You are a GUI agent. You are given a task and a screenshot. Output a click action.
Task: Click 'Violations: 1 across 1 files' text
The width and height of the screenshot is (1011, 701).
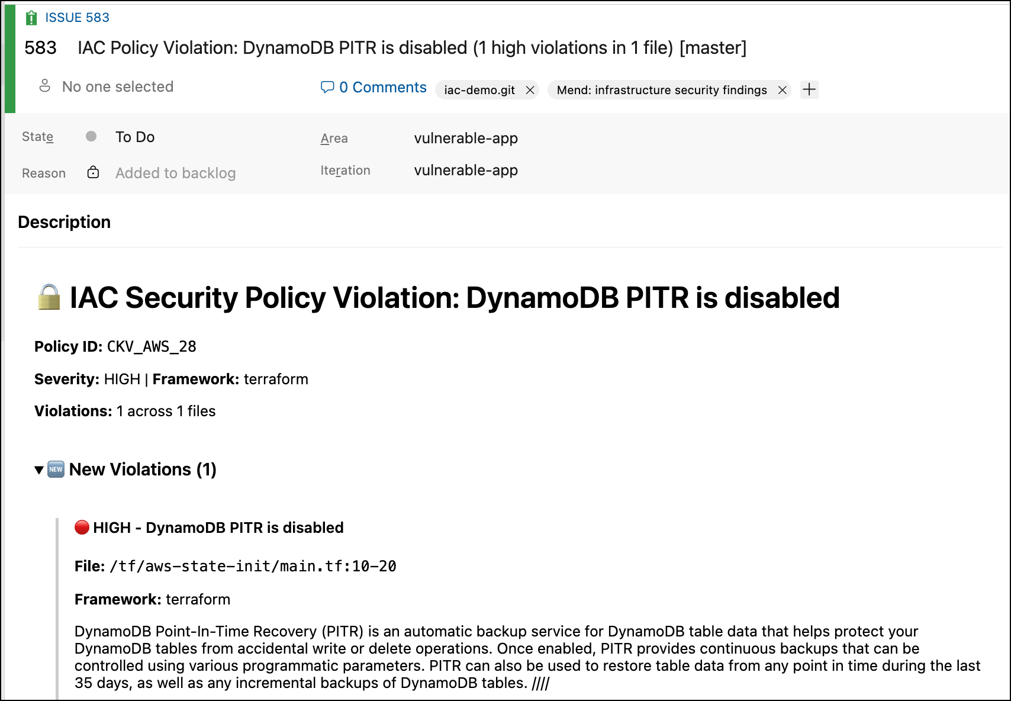click(x=125, y=411)
